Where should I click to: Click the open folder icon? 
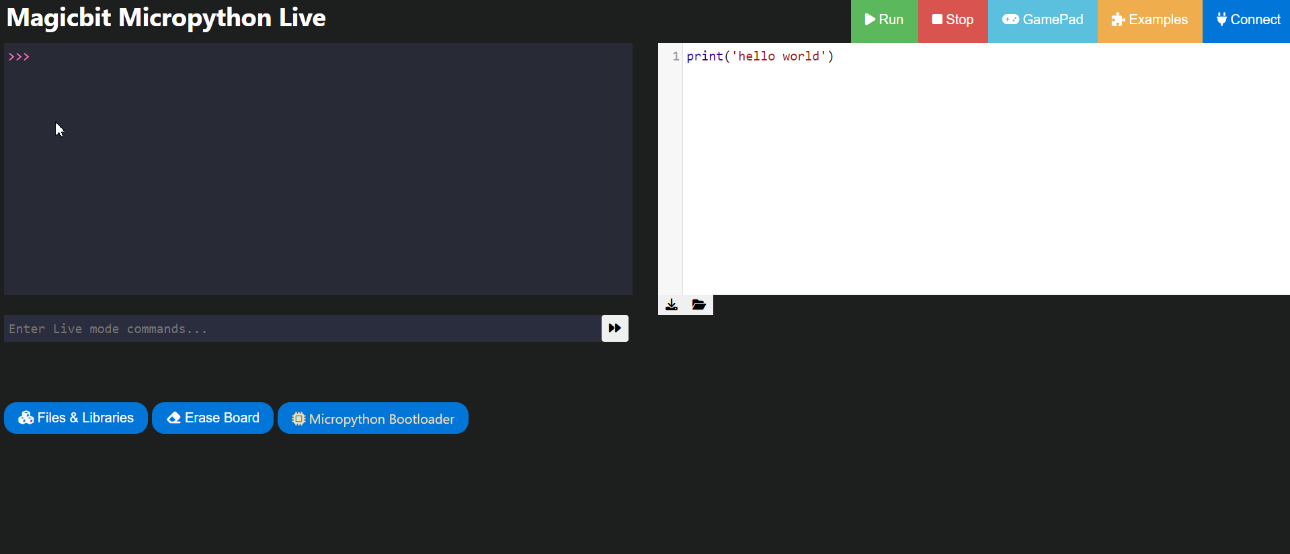point(699,305)
